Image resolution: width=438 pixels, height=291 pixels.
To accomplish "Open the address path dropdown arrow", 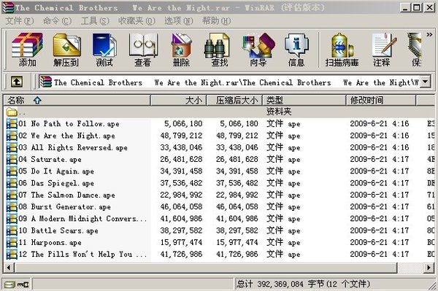I will tap(425, 82).
